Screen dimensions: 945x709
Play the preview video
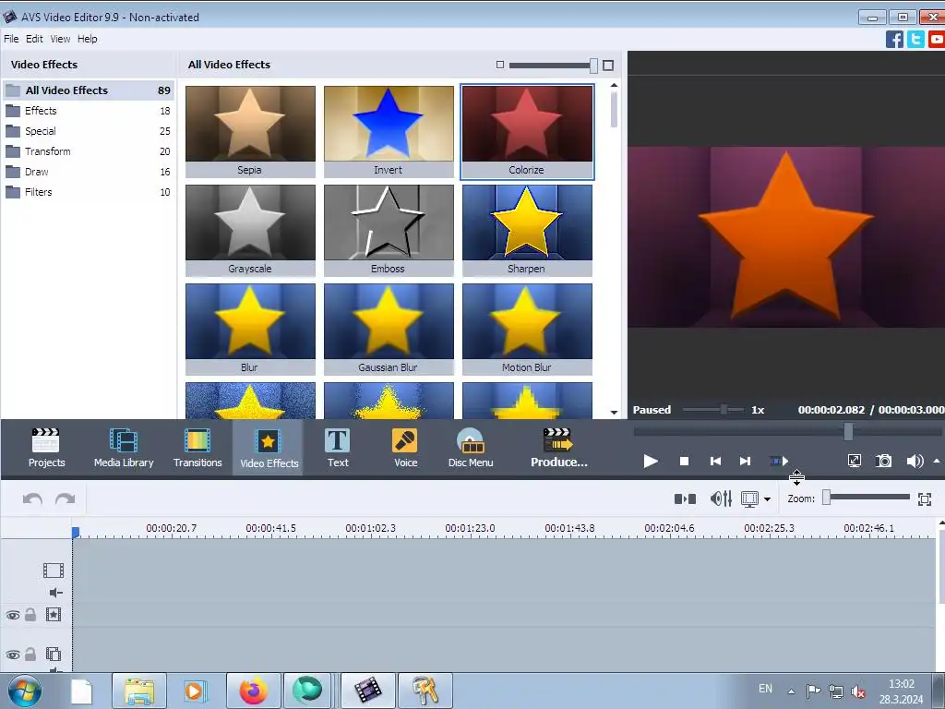651,462
